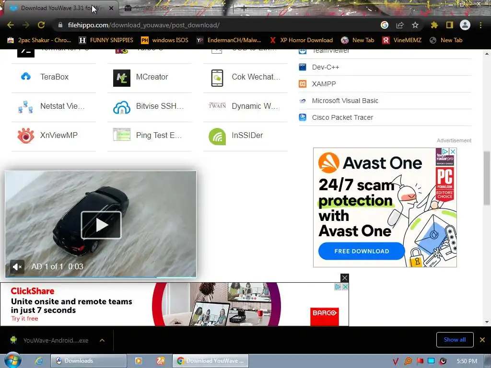Screen dimensions: 491x368
Task: Open the first New Tab bookmark
Action: (358, 40)
